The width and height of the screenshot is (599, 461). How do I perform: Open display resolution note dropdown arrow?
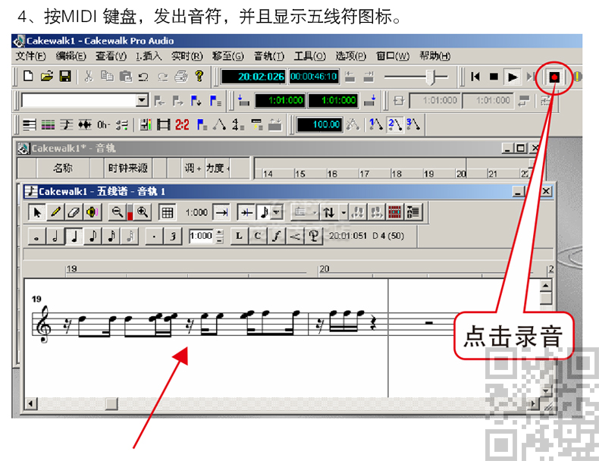tap(278, 212)
